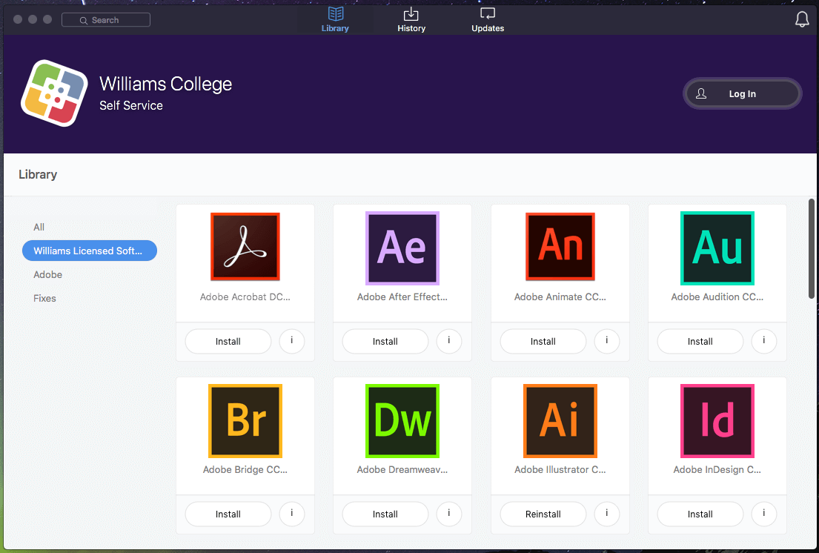The image size is (819, 553).
Task: Reinstall Adobe Illustrator
Action: [543, 514]
